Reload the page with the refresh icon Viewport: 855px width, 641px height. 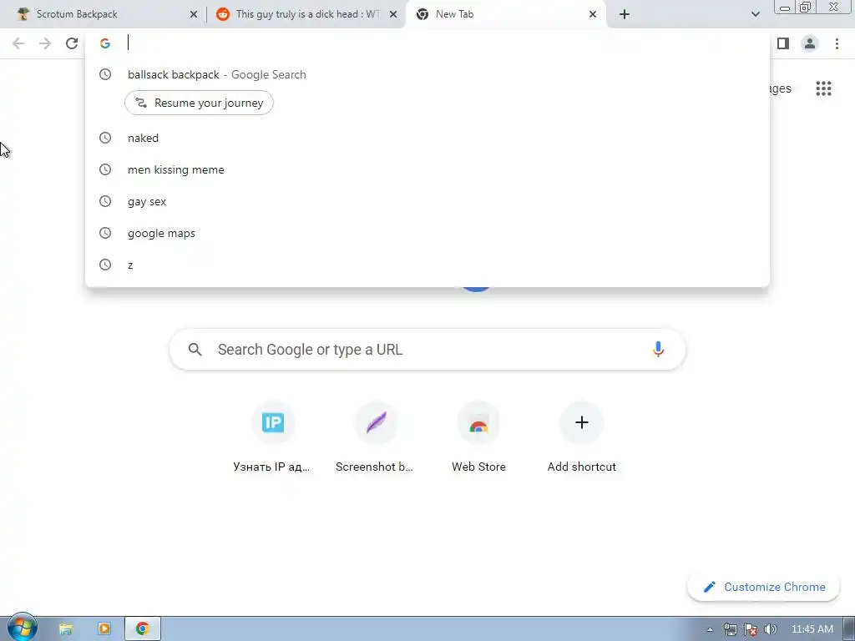(x=72, y=43)
